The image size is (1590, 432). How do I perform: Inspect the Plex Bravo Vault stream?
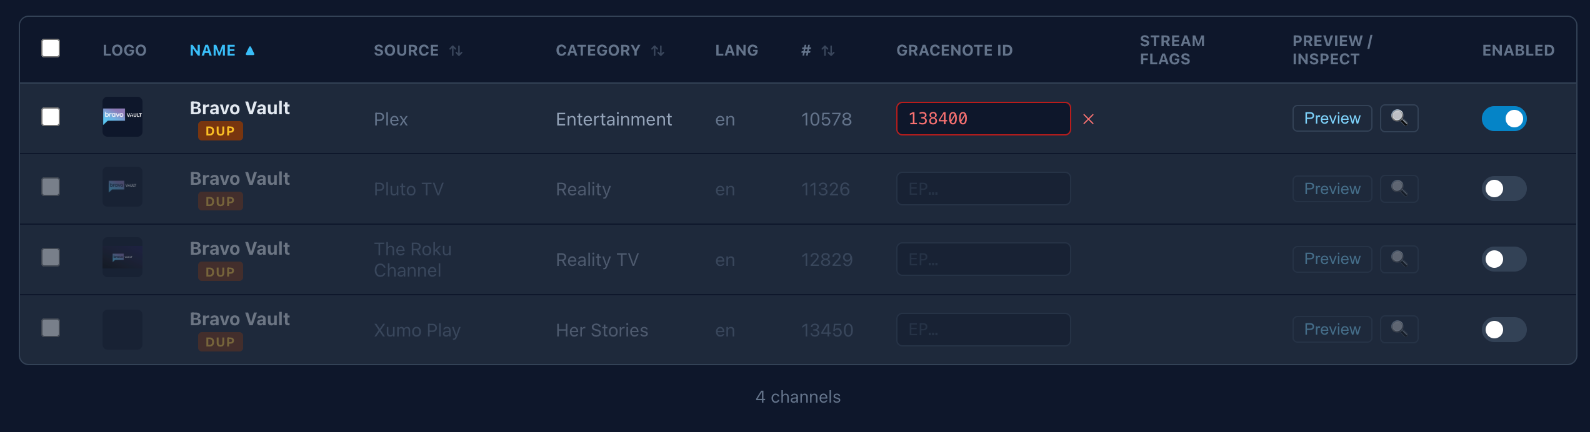[1399, 119]
